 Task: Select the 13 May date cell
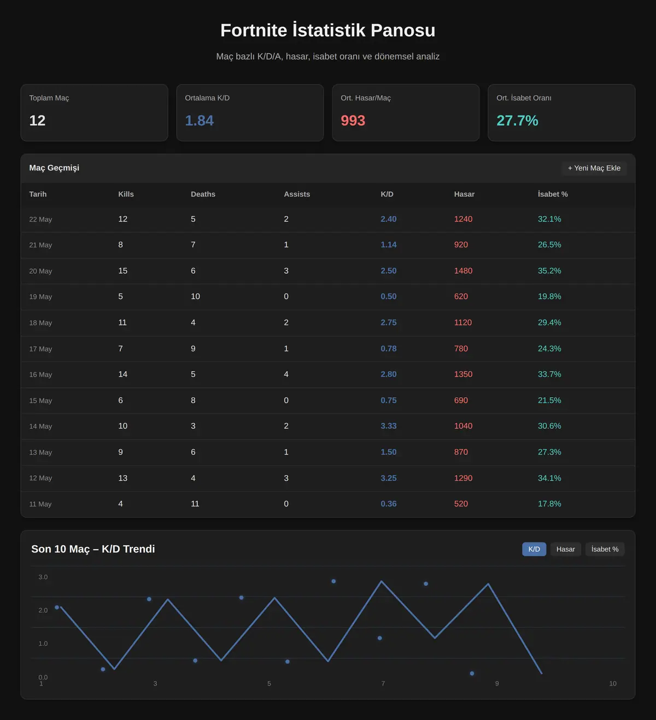tap(40, 452)
